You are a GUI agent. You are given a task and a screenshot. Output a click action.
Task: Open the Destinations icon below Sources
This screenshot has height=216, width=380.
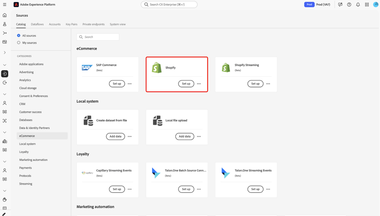pos(5,83)
